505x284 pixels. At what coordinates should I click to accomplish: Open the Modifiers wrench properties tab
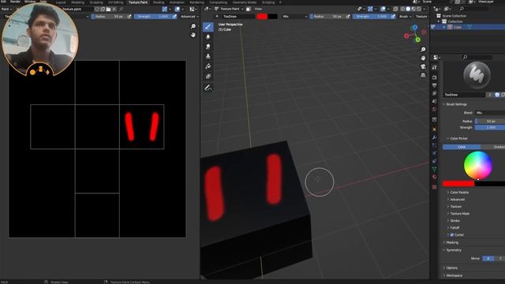coord(435,137)
